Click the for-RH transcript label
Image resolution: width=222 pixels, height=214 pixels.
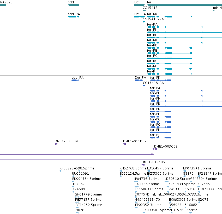pyautogui.click(x=152, y=35)
